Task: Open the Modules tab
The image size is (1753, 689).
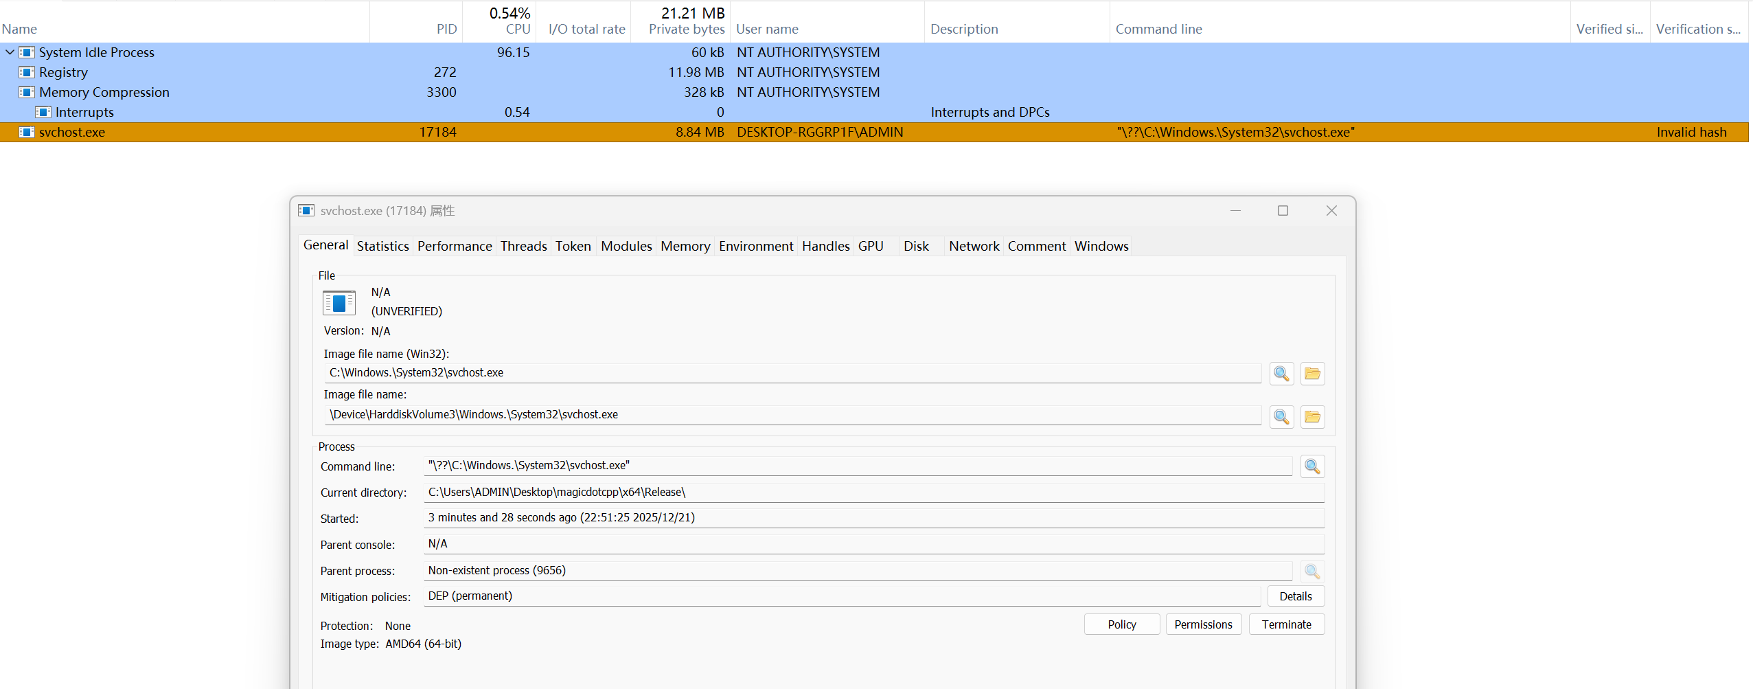Action: tap(626, 246)
